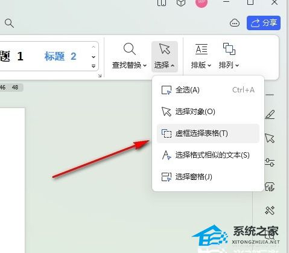Viewport: 289px width, 253px height.
Task: Open the 查找替换 find and replace tool
Action: point(129,56)
